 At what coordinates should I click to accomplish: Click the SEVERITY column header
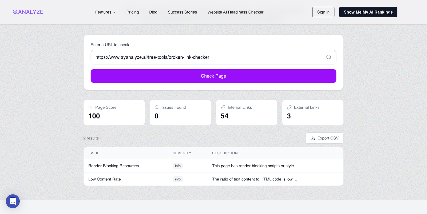point(182,153)
